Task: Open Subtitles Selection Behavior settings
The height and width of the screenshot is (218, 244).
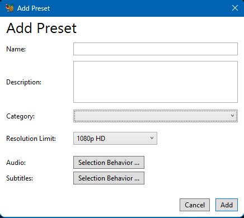Action: click(x=109, y=178)
